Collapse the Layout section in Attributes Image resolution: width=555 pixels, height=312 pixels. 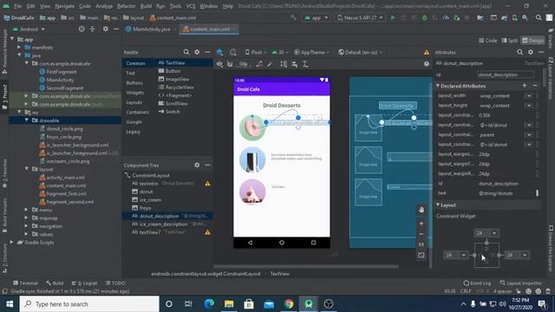[x=438, y=205]
